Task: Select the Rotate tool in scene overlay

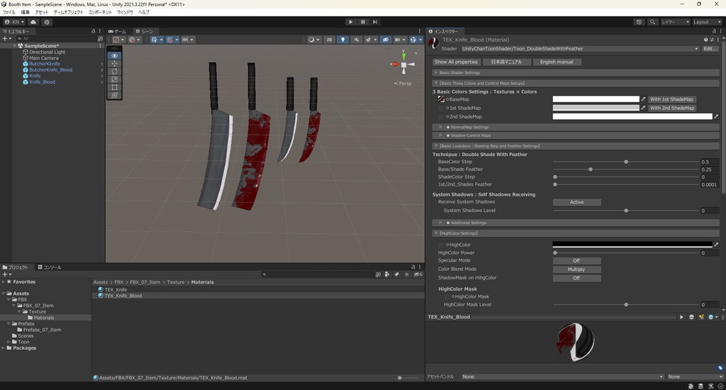Action: tap(115, 72)
